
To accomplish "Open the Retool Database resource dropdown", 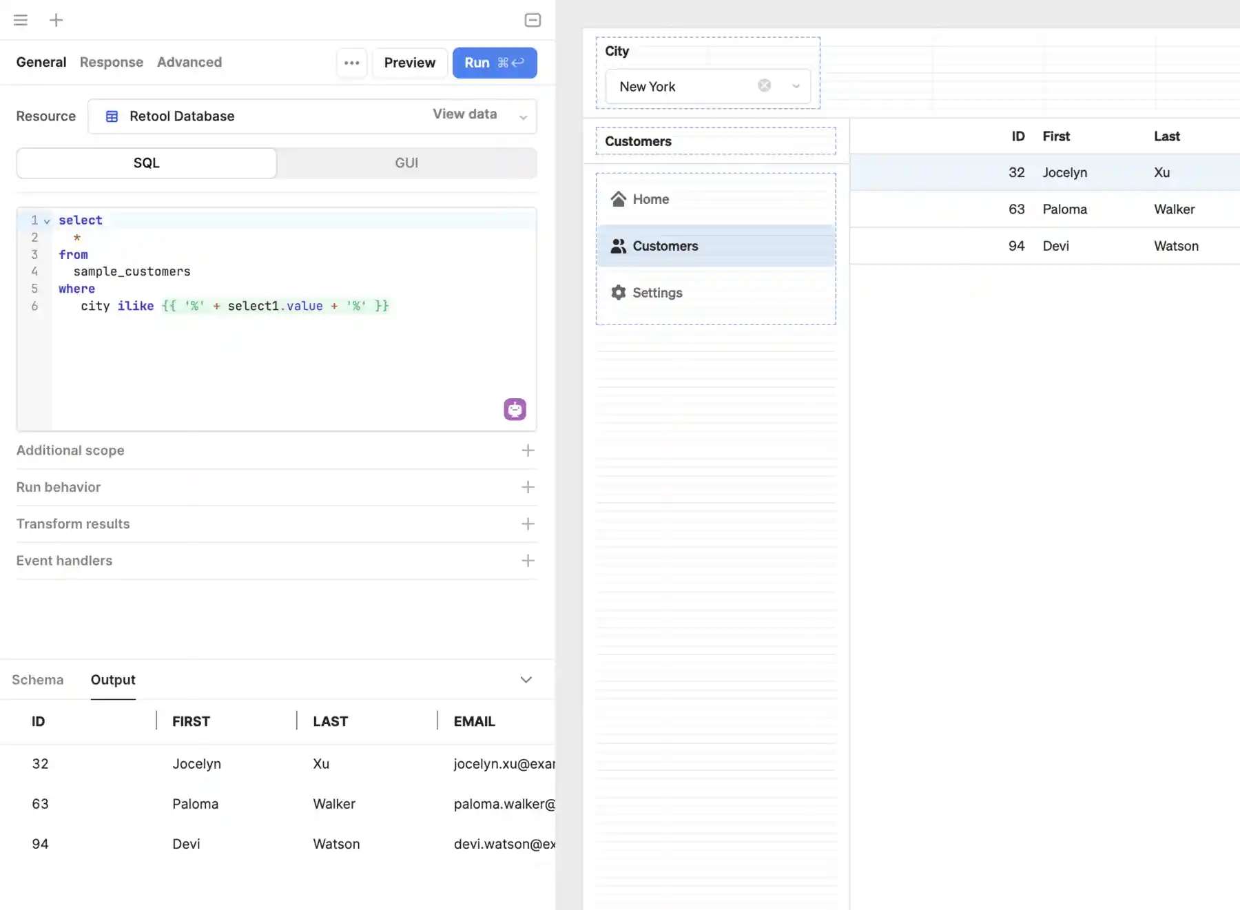I will [312, 116].
